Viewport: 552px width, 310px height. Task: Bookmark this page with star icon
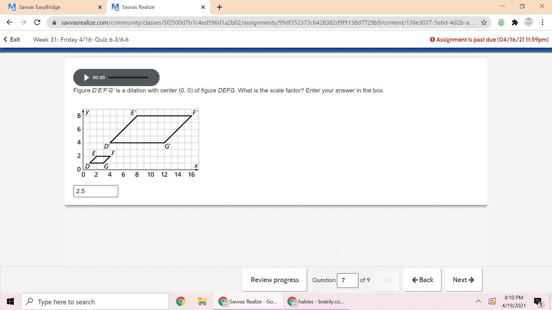484,22
